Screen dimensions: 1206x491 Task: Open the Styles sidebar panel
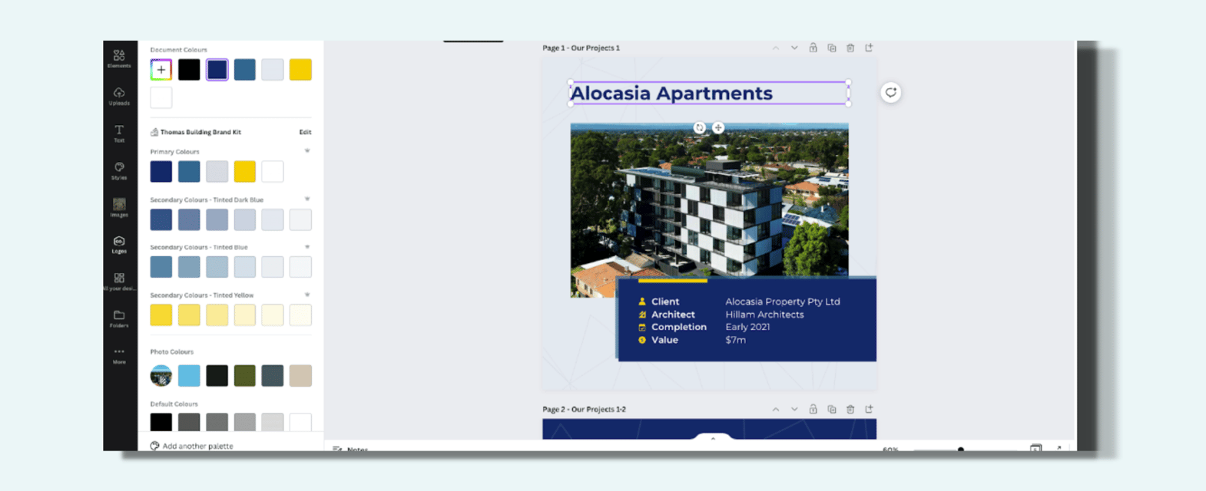pos(119,170)
